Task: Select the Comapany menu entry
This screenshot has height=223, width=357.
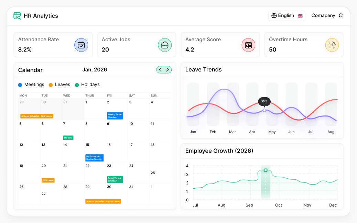Action: pos(323,15)
